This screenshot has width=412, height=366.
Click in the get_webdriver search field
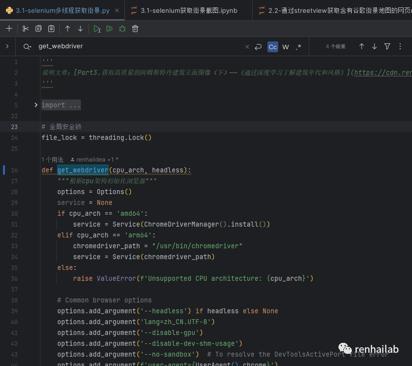click(x=139, y=46)
